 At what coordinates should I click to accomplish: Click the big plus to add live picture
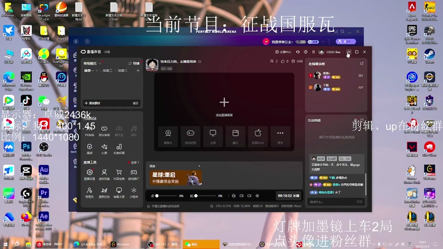224,102
